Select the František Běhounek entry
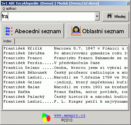The height and width of the screenshot is (125, 131). [65, 72]
